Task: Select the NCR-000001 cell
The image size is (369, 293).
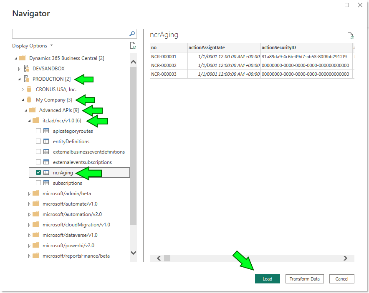Action: (169, 57)
